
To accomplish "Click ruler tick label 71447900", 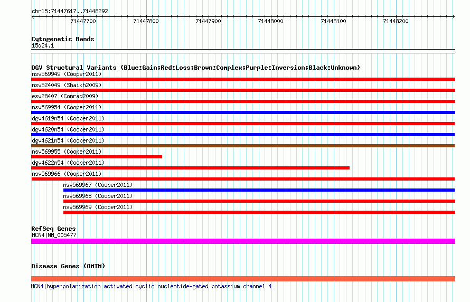I will 208,21.
